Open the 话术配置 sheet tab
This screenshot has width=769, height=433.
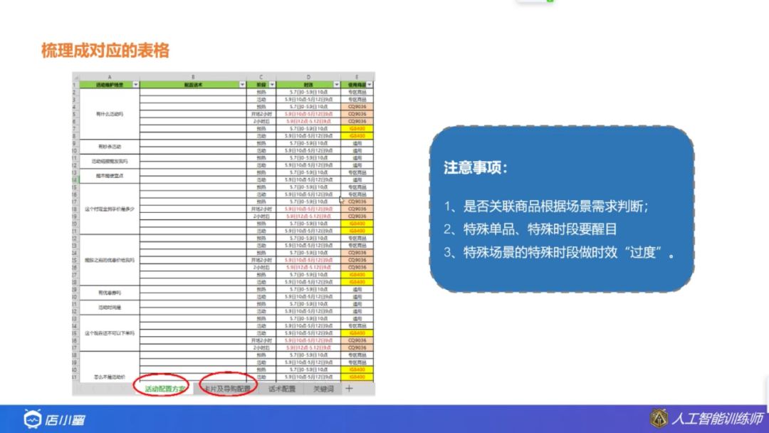[281, 389]
